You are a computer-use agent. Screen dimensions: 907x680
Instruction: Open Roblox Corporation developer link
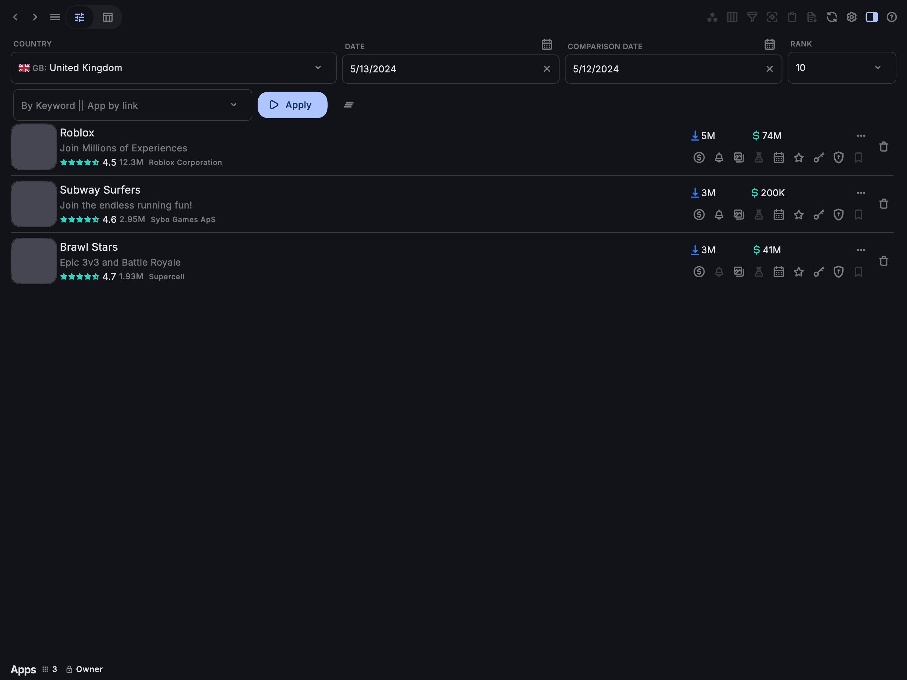[x=185, y=162]
